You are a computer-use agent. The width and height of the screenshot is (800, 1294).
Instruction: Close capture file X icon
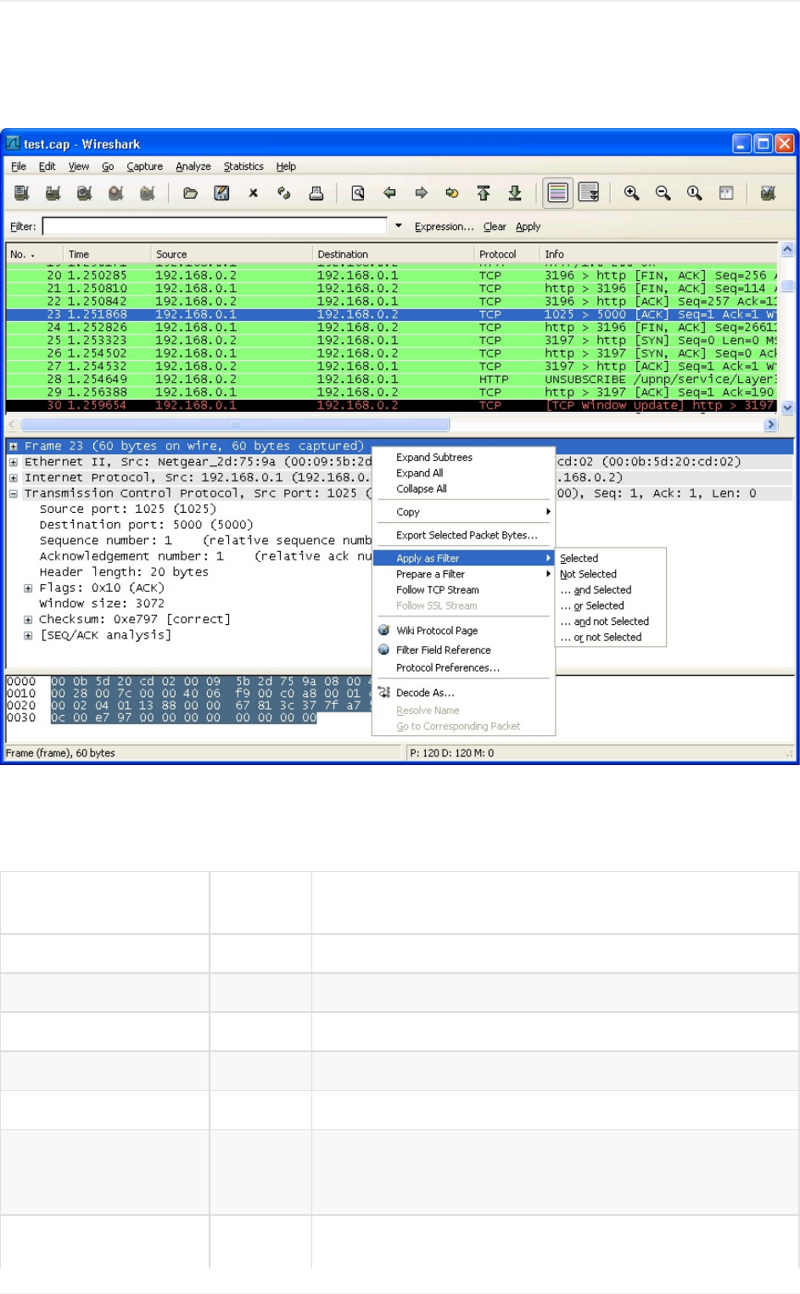pyautogui.click(x=253, y=194)
